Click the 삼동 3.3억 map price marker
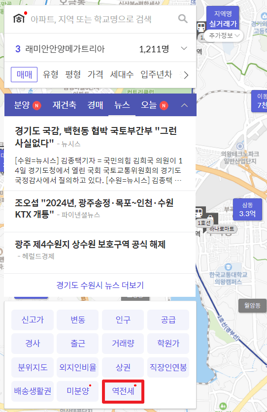The image size is (267, 412). coord(247,209)
